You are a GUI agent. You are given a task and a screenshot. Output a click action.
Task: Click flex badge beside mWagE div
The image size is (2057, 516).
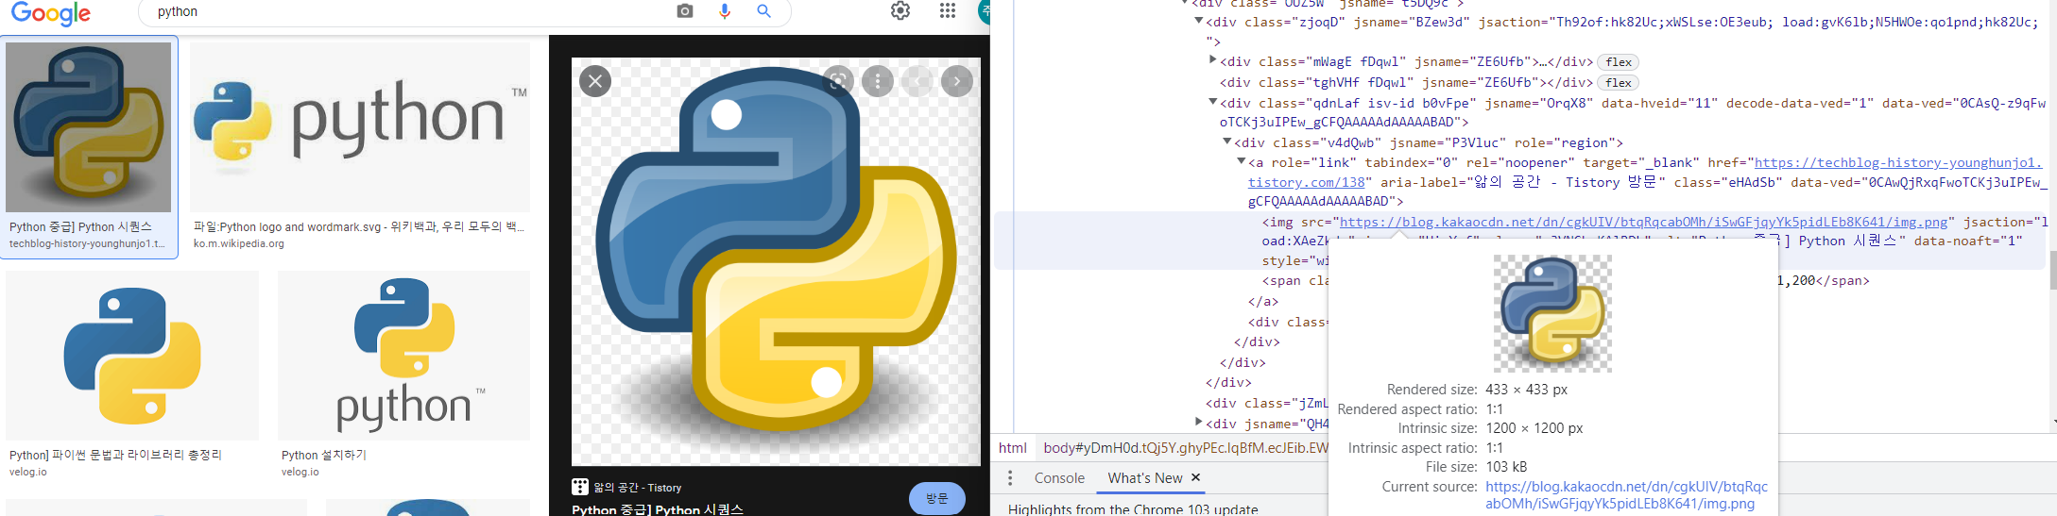click(1619, 62)
